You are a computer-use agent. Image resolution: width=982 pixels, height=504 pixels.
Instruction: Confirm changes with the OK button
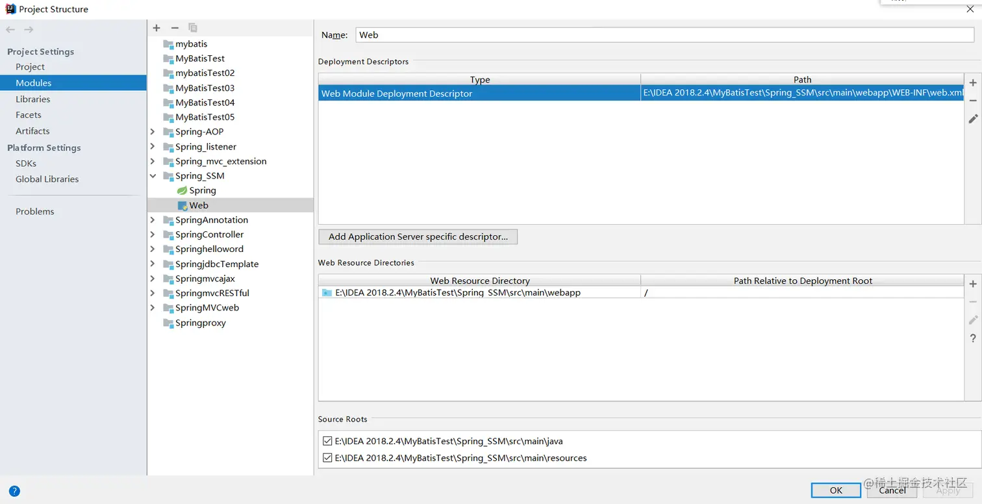835,490
